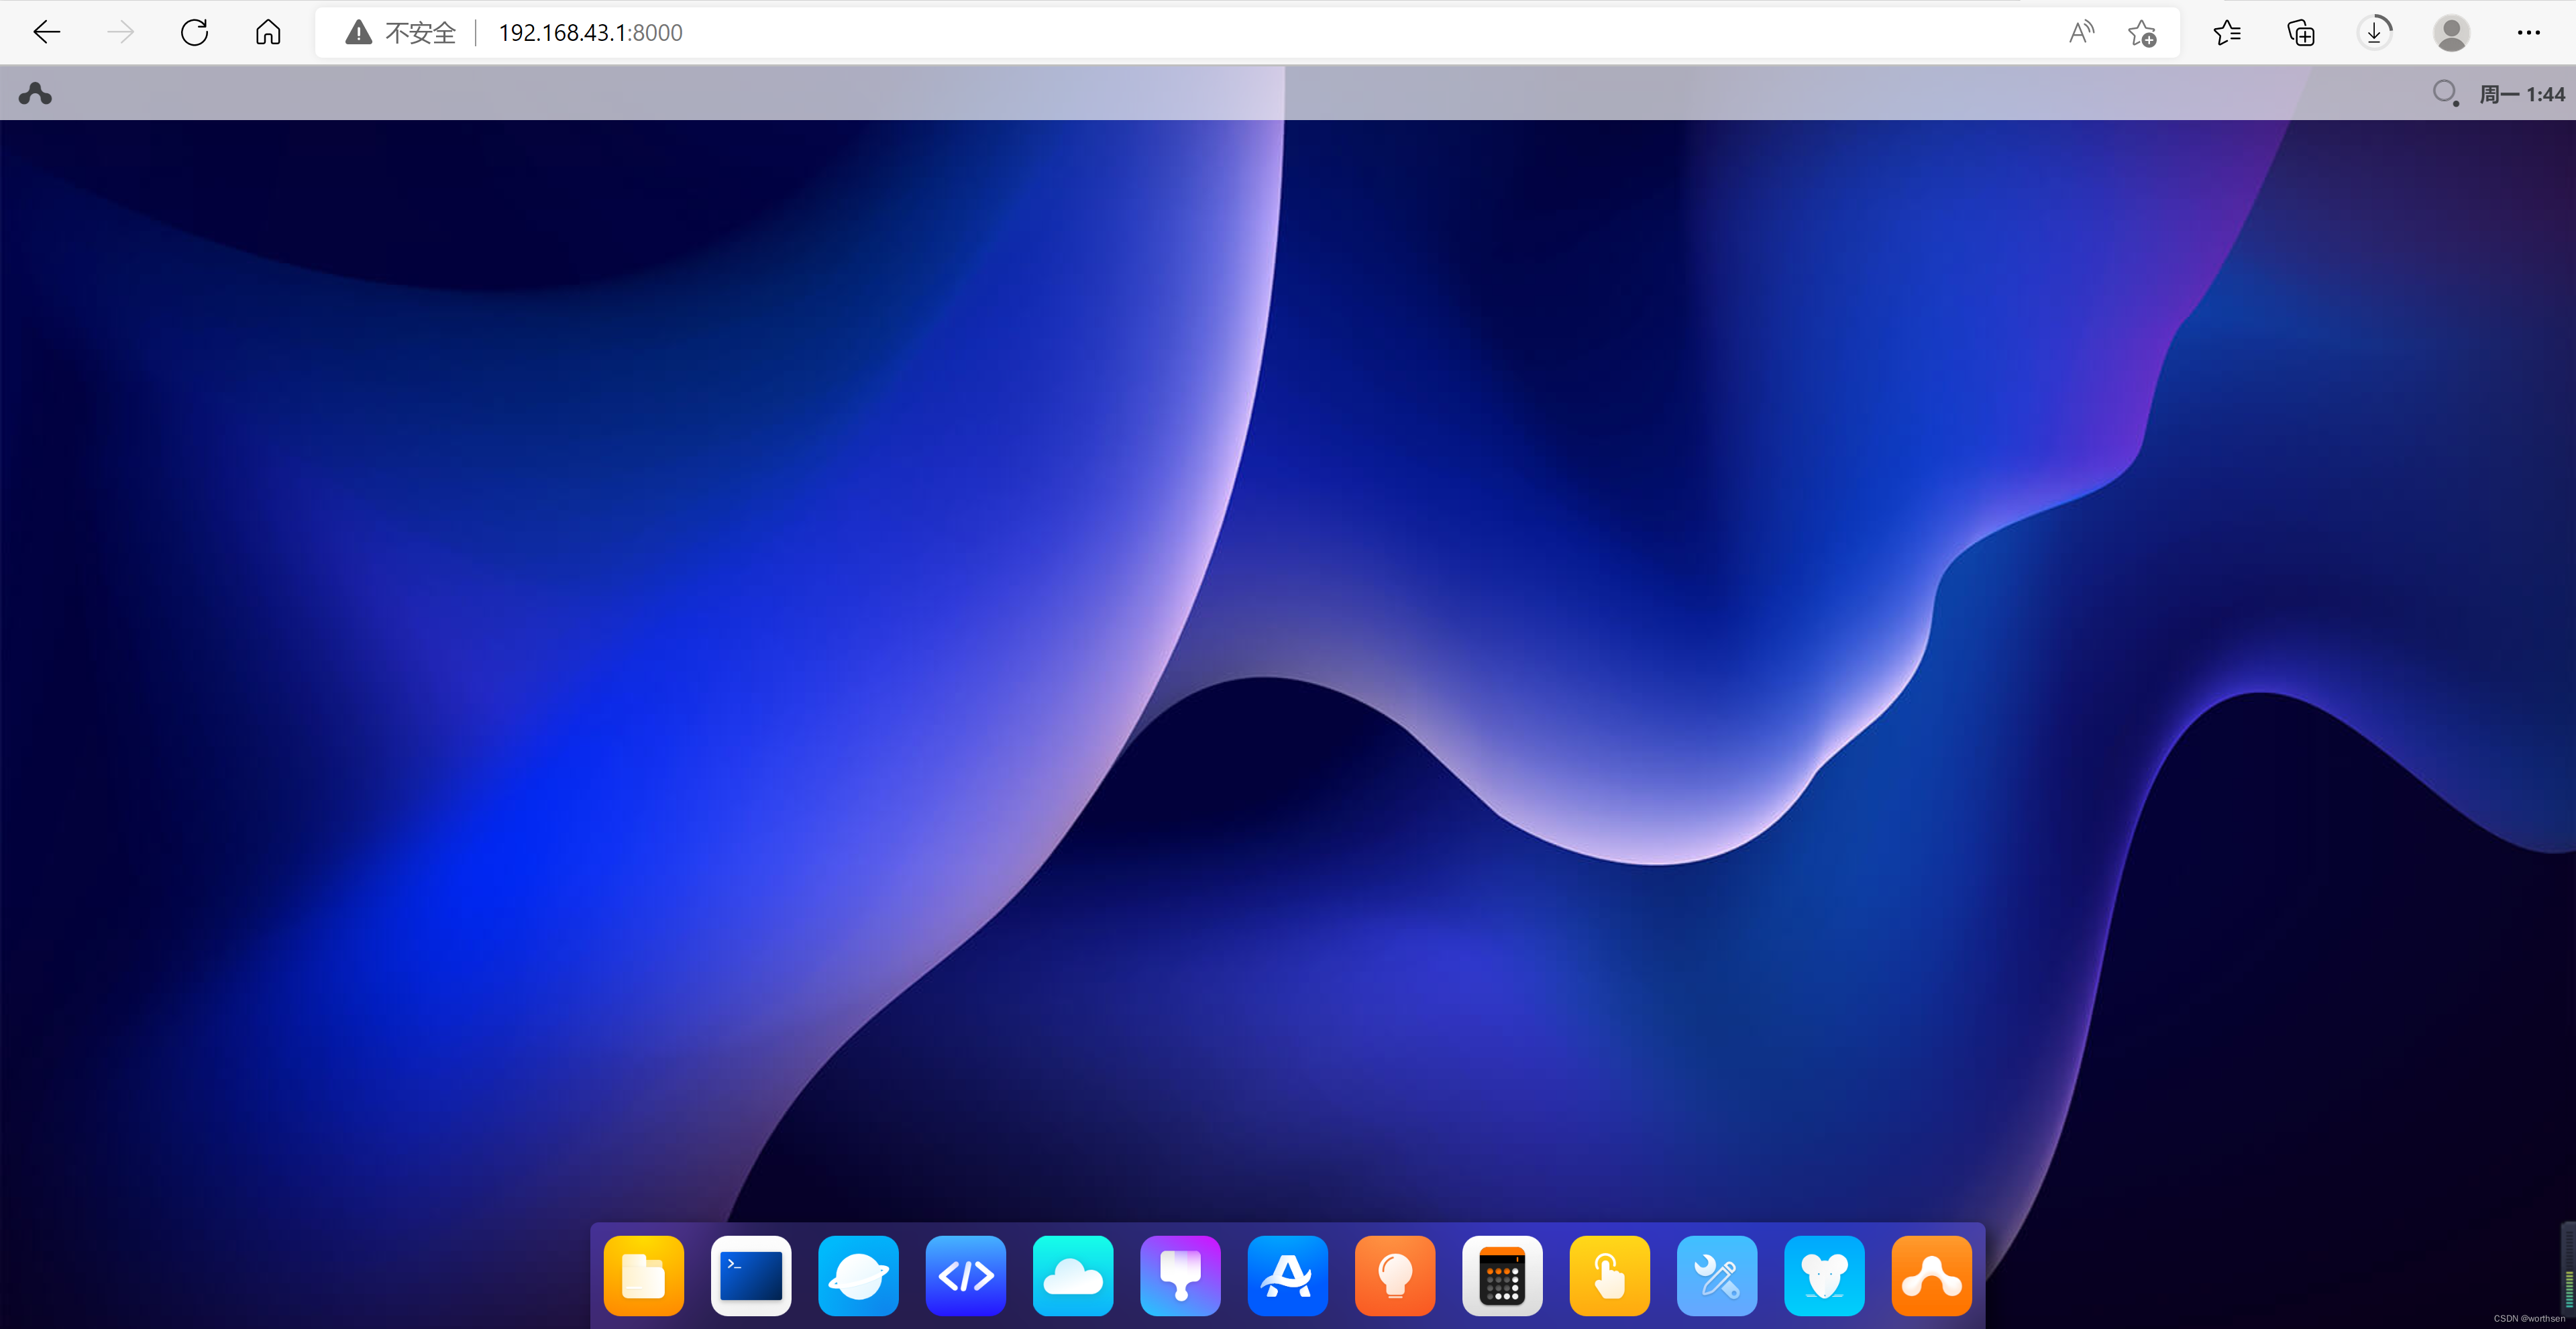Open the yellow touch gesture app
This screenshot has width=2576, height=1329.
1609,1275
